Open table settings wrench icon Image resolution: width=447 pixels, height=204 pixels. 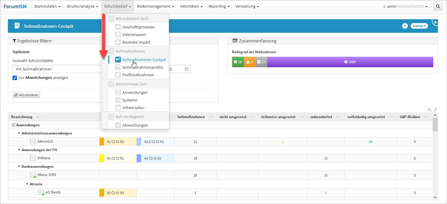pyautogui.click(x=435, y=110)
